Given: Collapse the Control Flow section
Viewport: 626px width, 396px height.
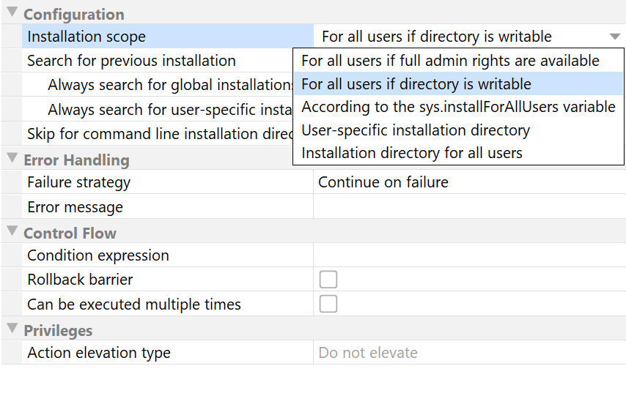Looking at the screenshot, I should pos(11,232).
